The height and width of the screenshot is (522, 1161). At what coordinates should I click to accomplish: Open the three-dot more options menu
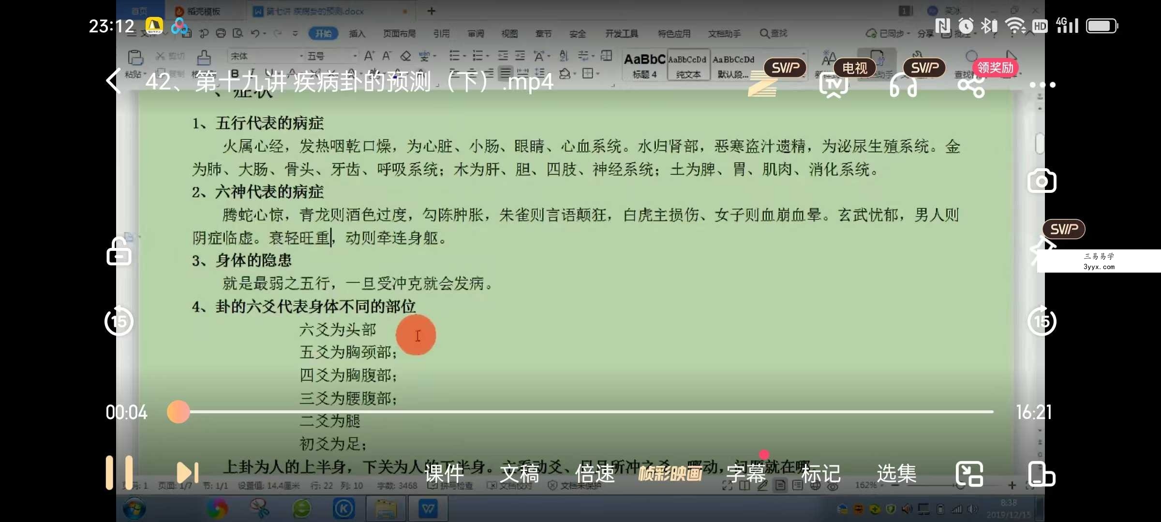click(x=1042, y=85)
